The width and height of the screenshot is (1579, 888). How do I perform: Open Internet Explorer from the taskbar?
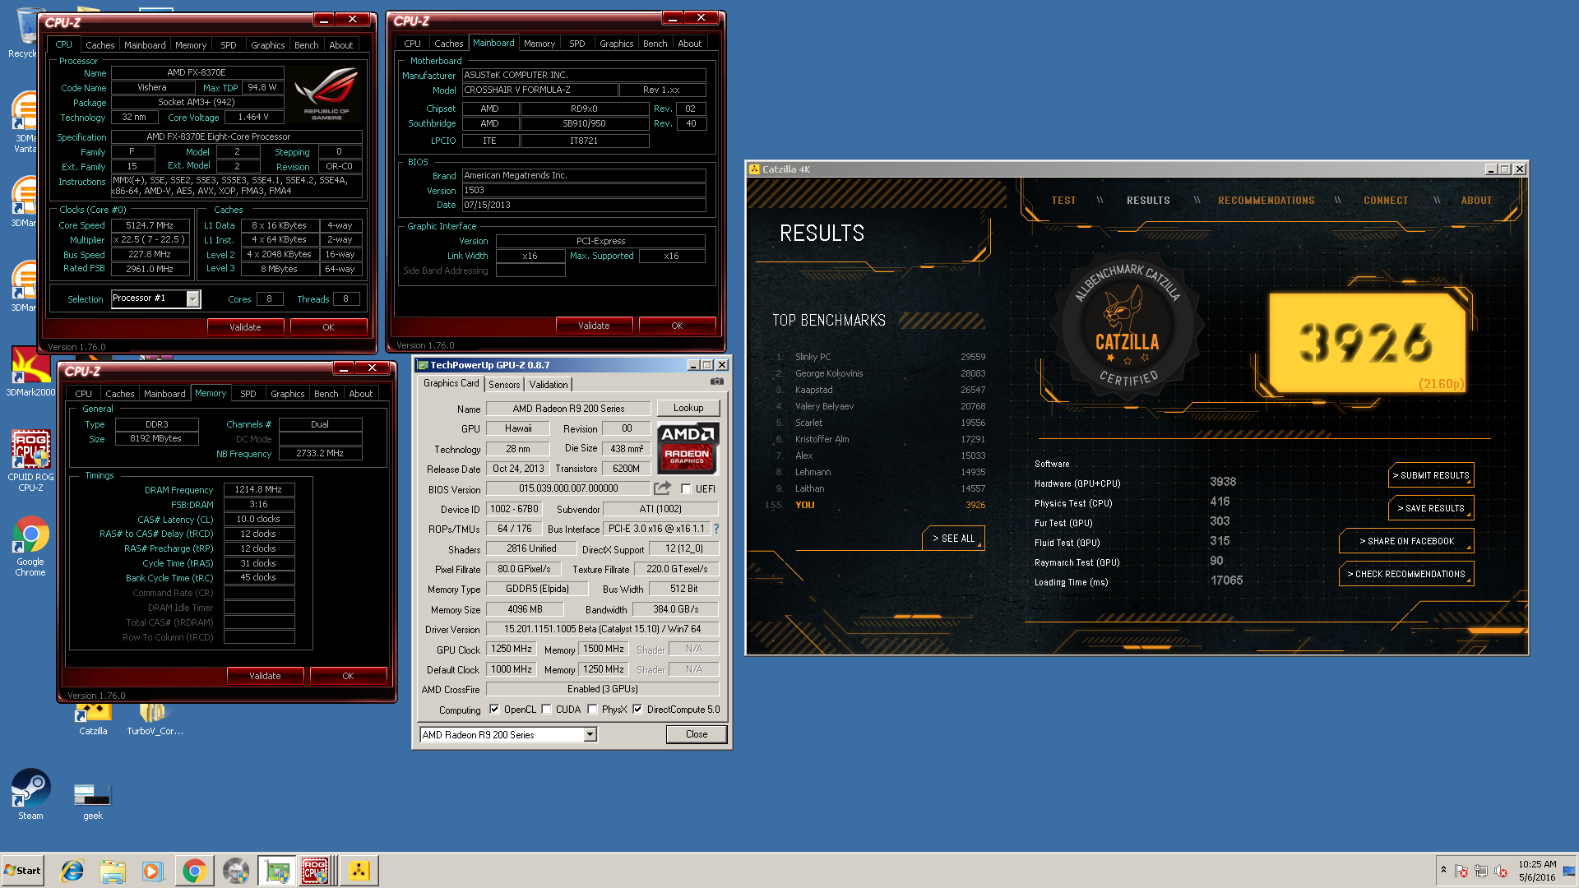(x=72, y=871)
